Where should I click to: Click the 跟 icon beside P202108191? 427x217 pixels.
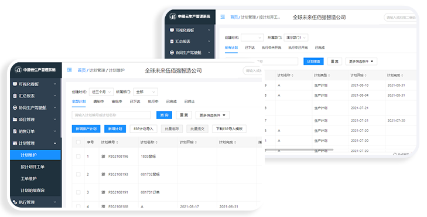[x=103, y=192]
